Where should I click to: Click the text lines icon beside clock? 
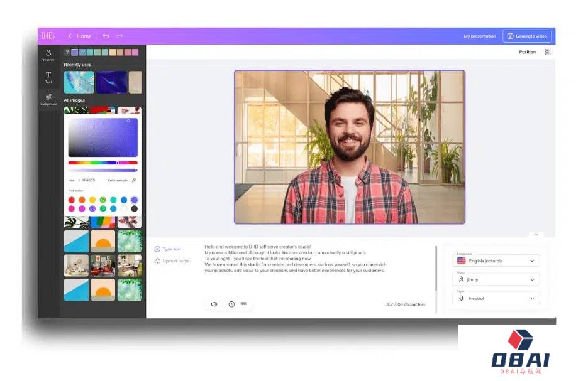coord(243,304)
